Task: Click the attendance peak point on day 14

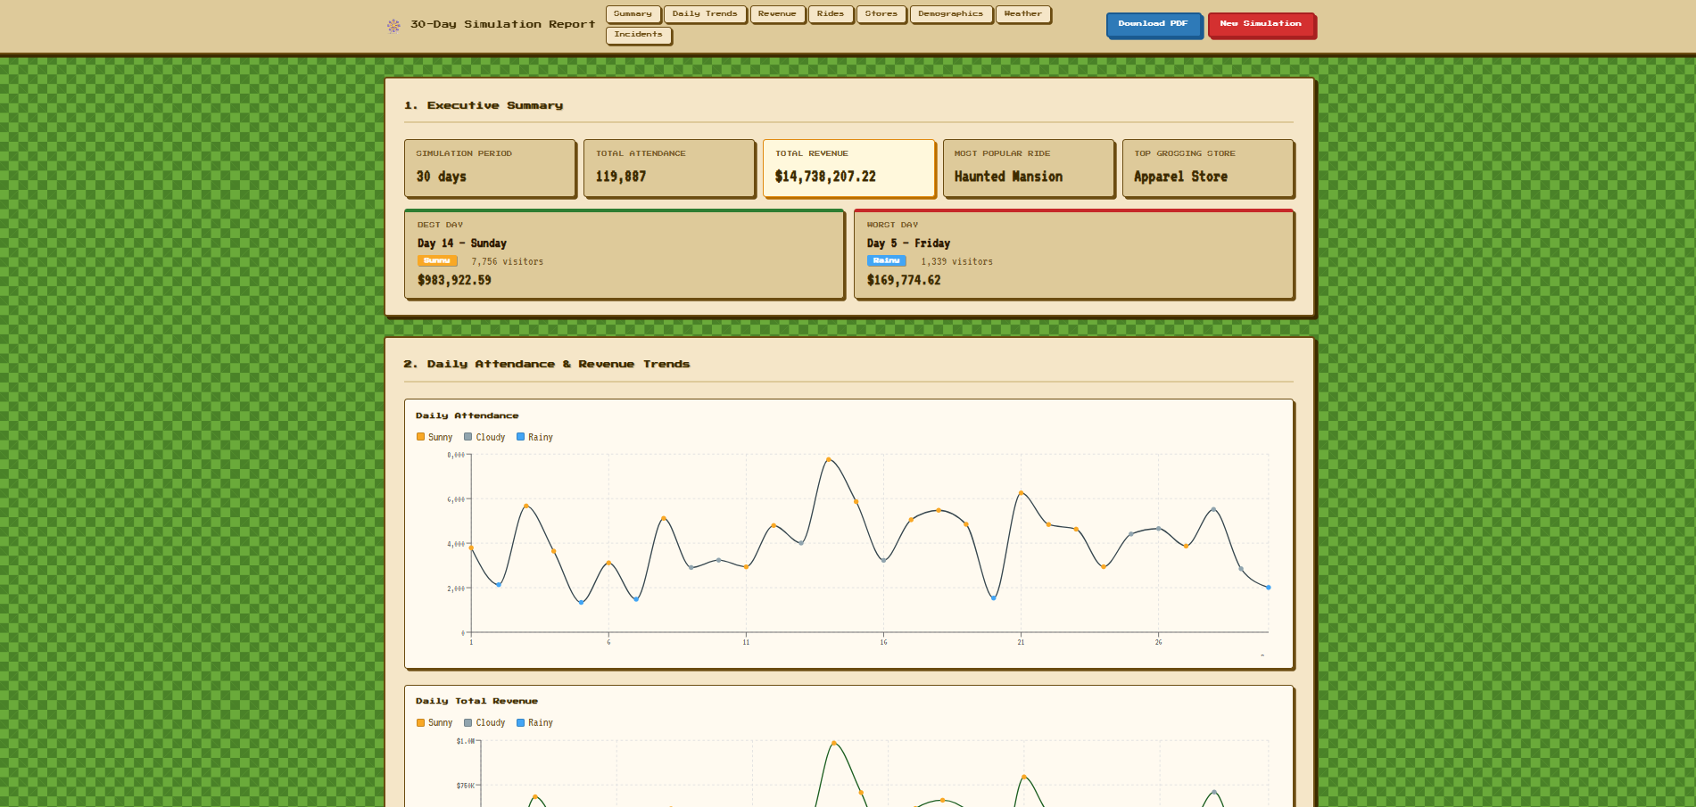Action: [x=829, y=460]
